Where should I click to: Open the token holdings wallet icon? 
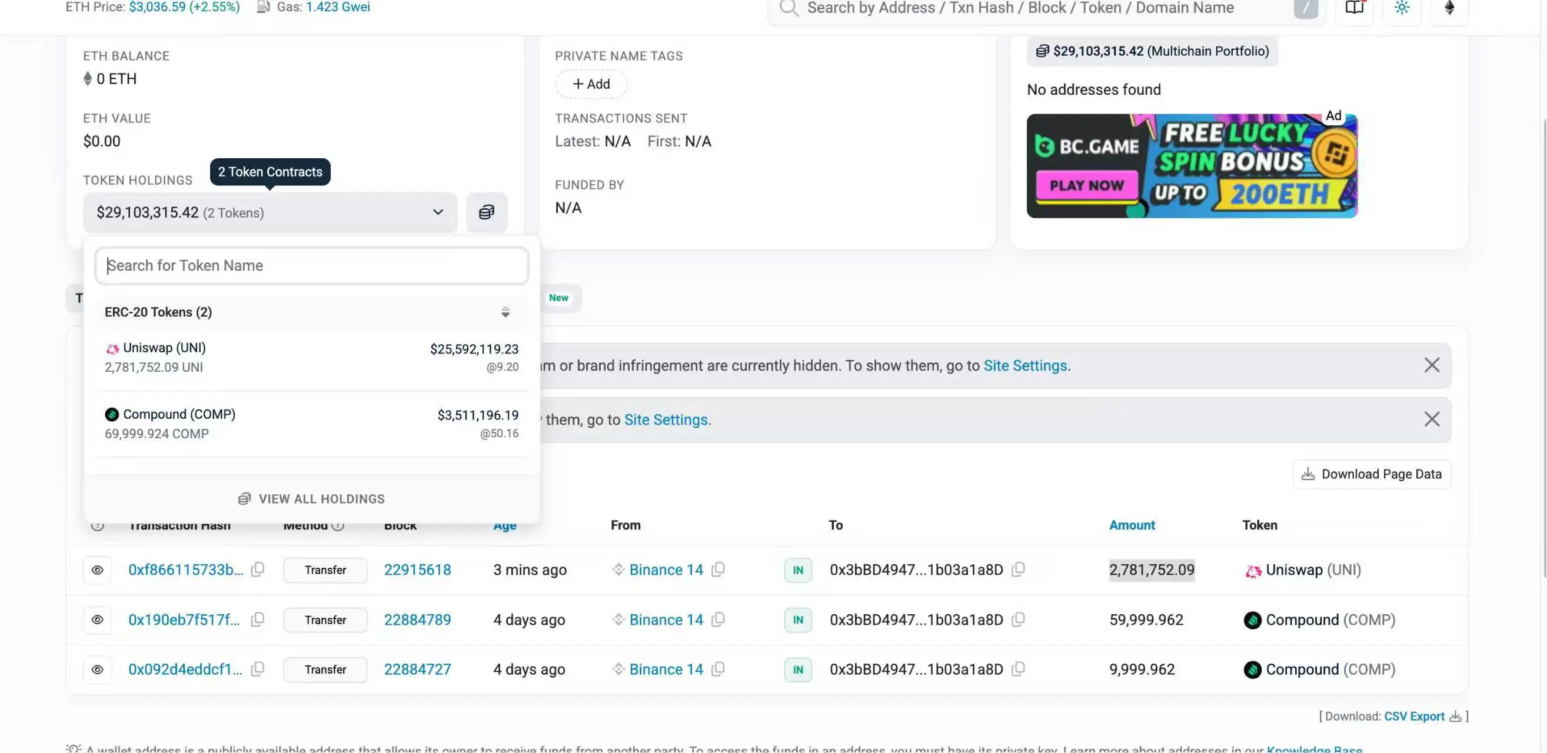[487, 212]
